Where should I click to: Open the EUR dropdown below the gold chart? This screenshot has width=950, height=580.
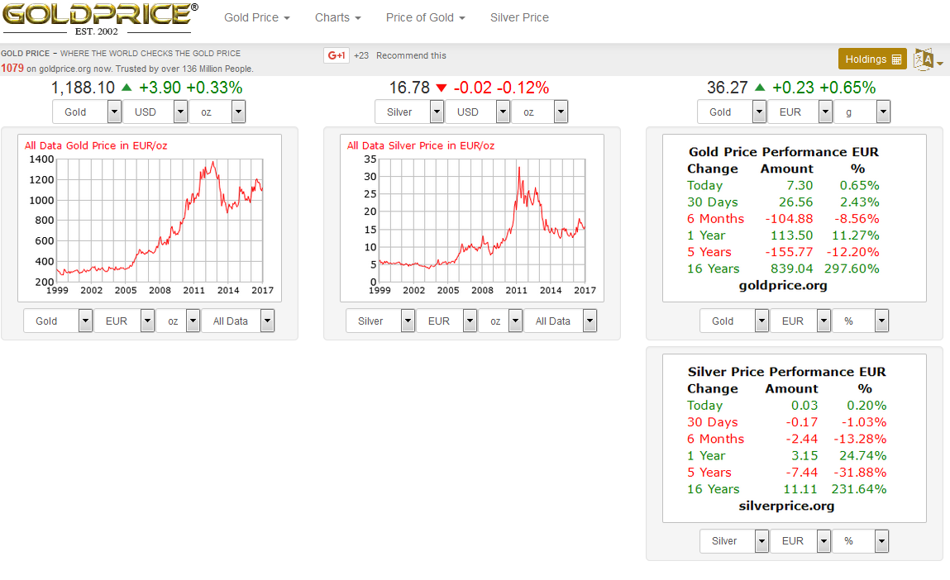coord(124,321)
